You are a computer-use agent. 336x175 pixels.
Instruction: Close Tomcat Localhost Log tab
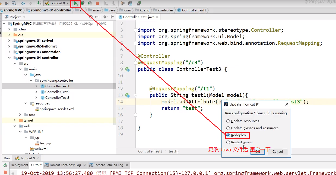click(x=84, y=165)
